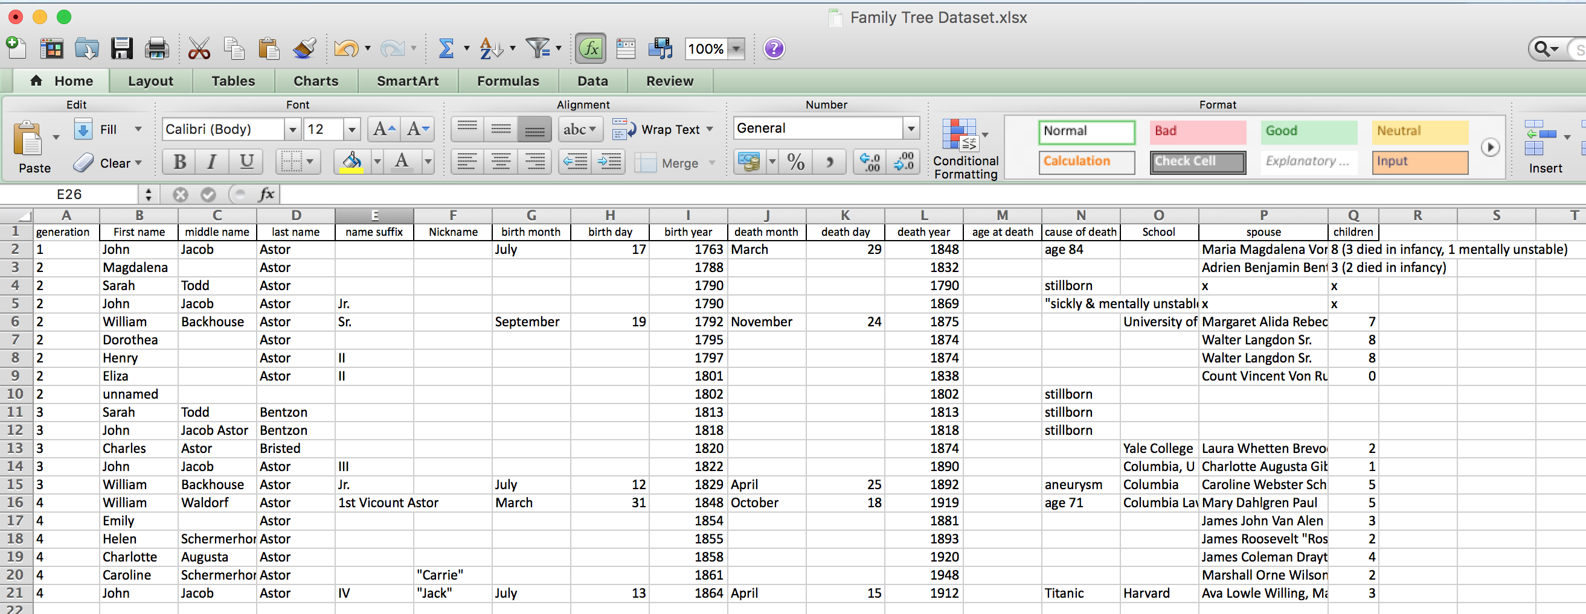The height and width of the screenshot is (614, 1586).
Task: Click the Open file folder icon
Action: pos(87,48)
